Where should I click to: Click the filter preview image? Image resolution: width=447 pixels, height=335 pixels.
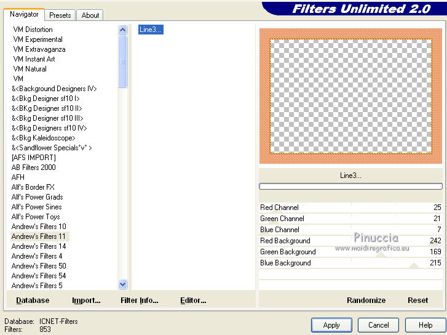point(350,96)
